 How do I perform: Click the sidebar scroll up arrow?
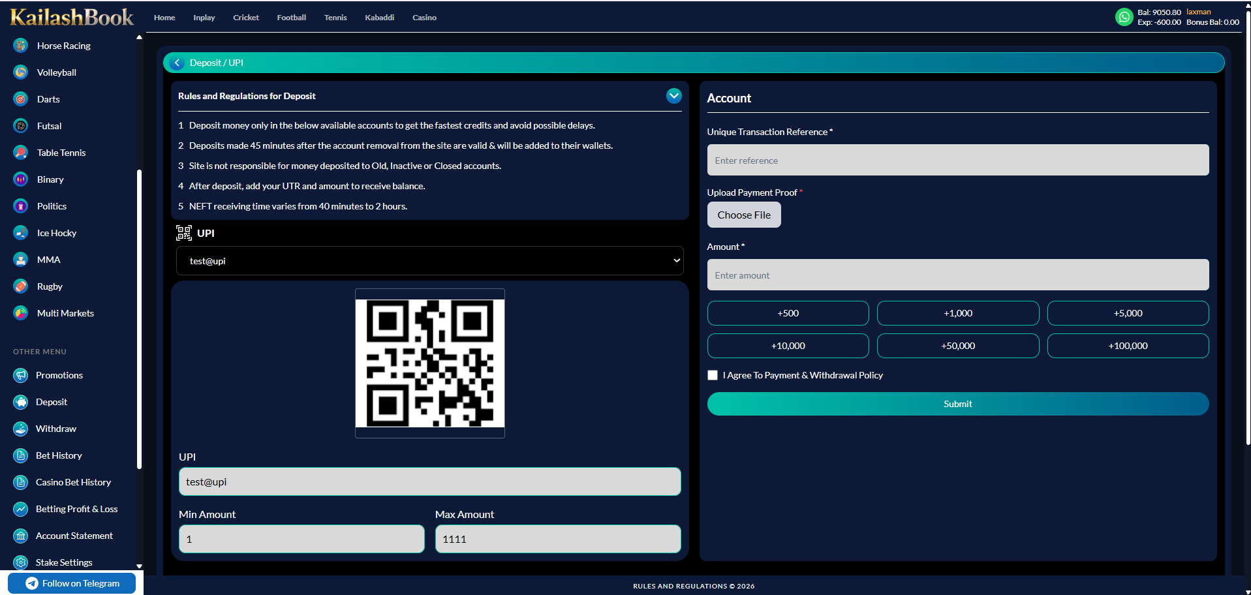pyautogui.click(x=139, y=37)
